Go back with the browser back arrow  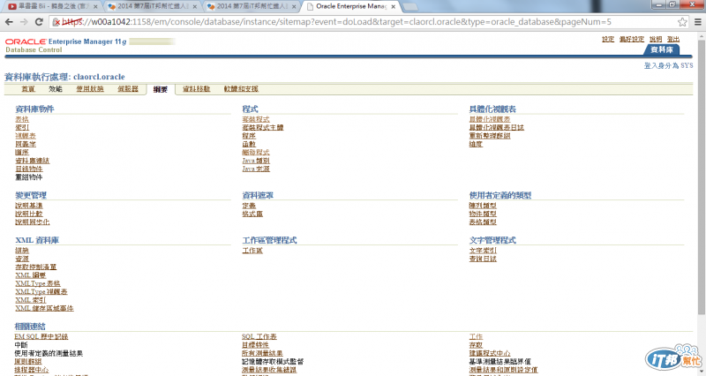9,21
